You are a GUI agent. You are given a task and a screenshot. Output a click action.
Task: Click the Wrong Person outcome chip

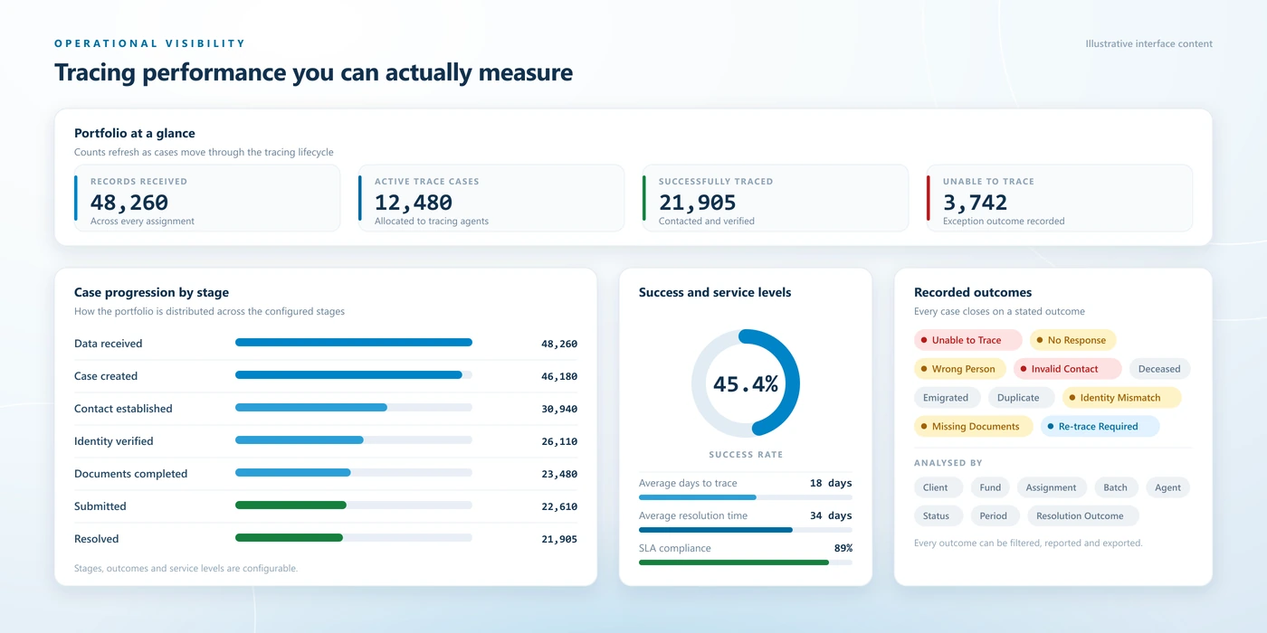pyautogui.click(x=959, y=369)
